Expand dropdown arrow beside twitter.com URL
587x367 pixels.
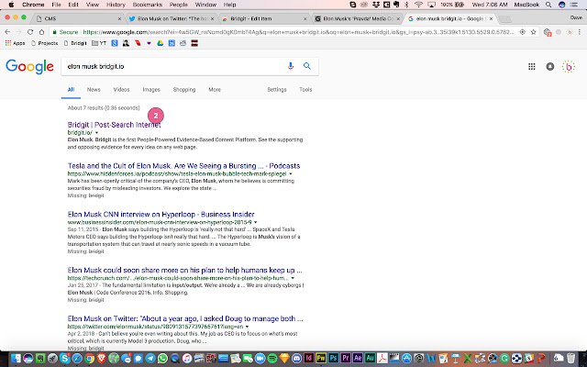[247, 327]
